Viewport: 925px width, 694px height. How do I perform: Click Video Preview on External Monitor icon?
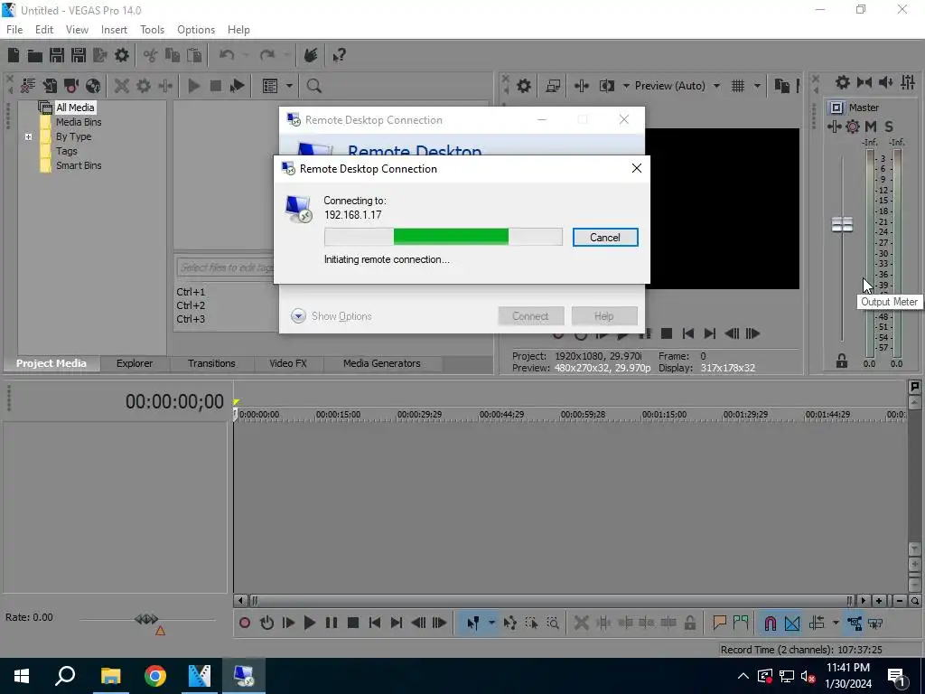point(553,86)
